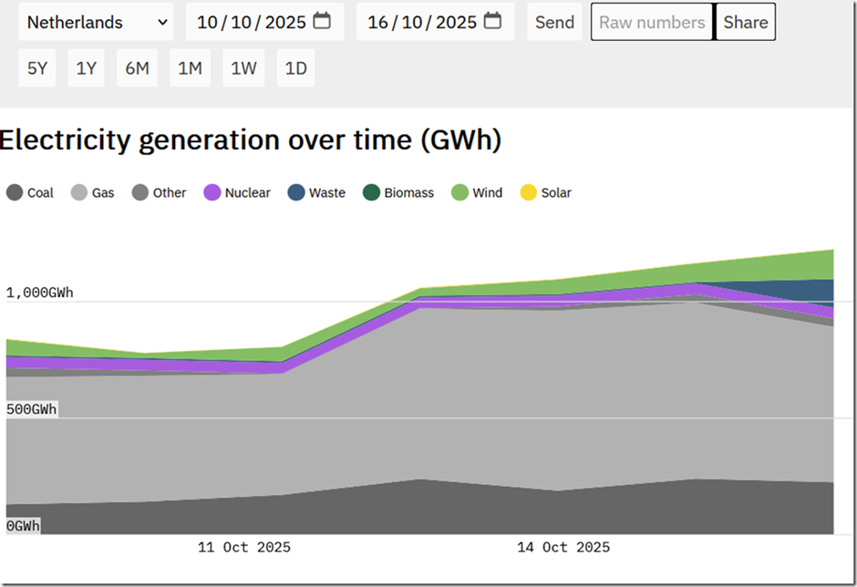Screen dimensions: 857x587
Task: Click the Biomass legend dot
Action: point(372,192)
